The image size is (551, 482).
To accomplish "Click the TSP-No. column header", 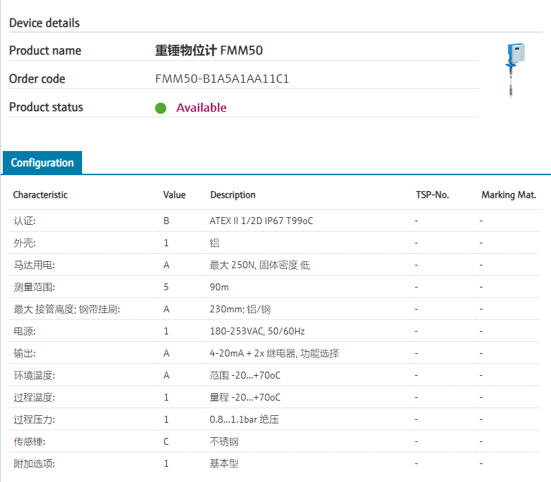I will [x=432, y=195].
